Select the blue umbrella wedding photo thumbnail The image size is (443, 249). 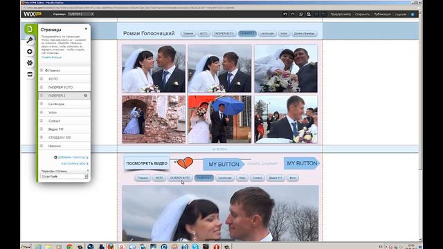click(x=220, y=120)
